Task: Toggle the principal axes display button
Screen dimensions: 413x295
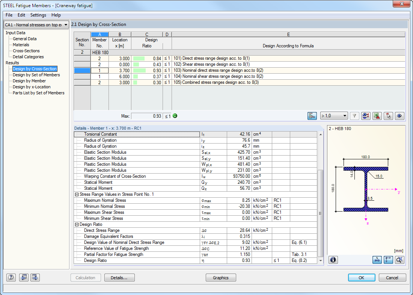Action: point(389,260)
